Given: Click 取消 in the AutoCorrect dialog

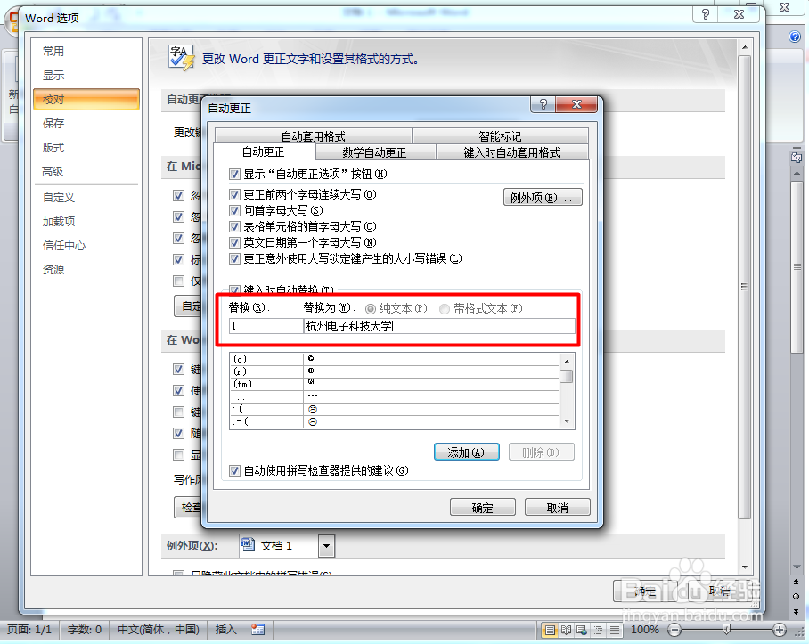Looking at the screenshot, I should 557,508.
